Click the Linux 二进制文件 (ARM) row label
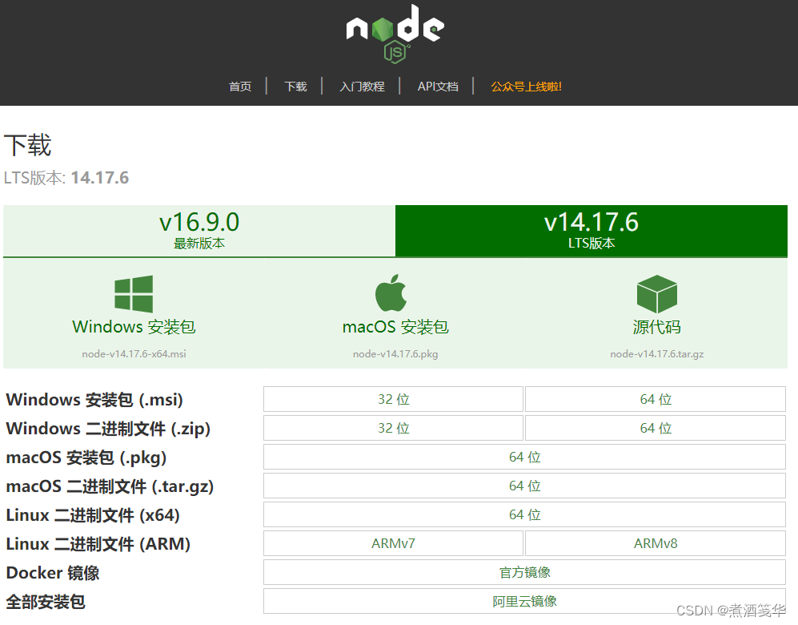798x625 pixels. [98, 544]
